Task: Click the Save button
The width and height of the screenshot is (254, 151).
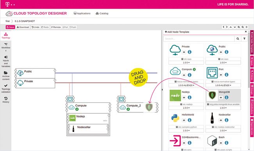Action: point(10,27)
